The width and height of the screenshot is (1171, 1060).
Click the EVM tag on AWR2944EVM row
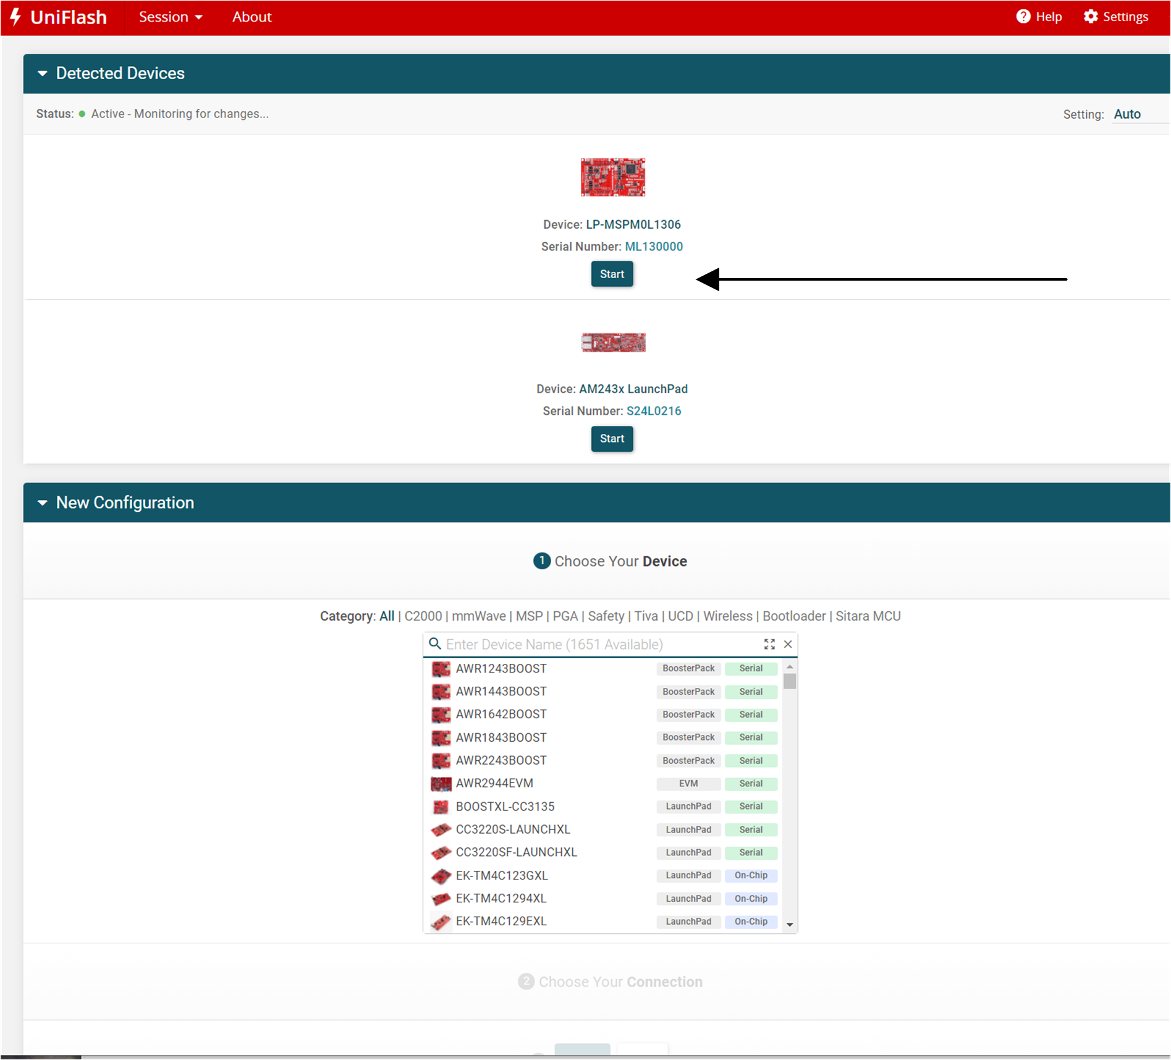(688, 784)
